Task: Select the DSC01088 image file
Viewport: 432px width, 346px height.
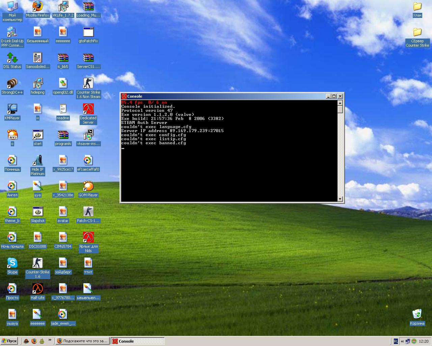Action: click(x=37, y=240)
